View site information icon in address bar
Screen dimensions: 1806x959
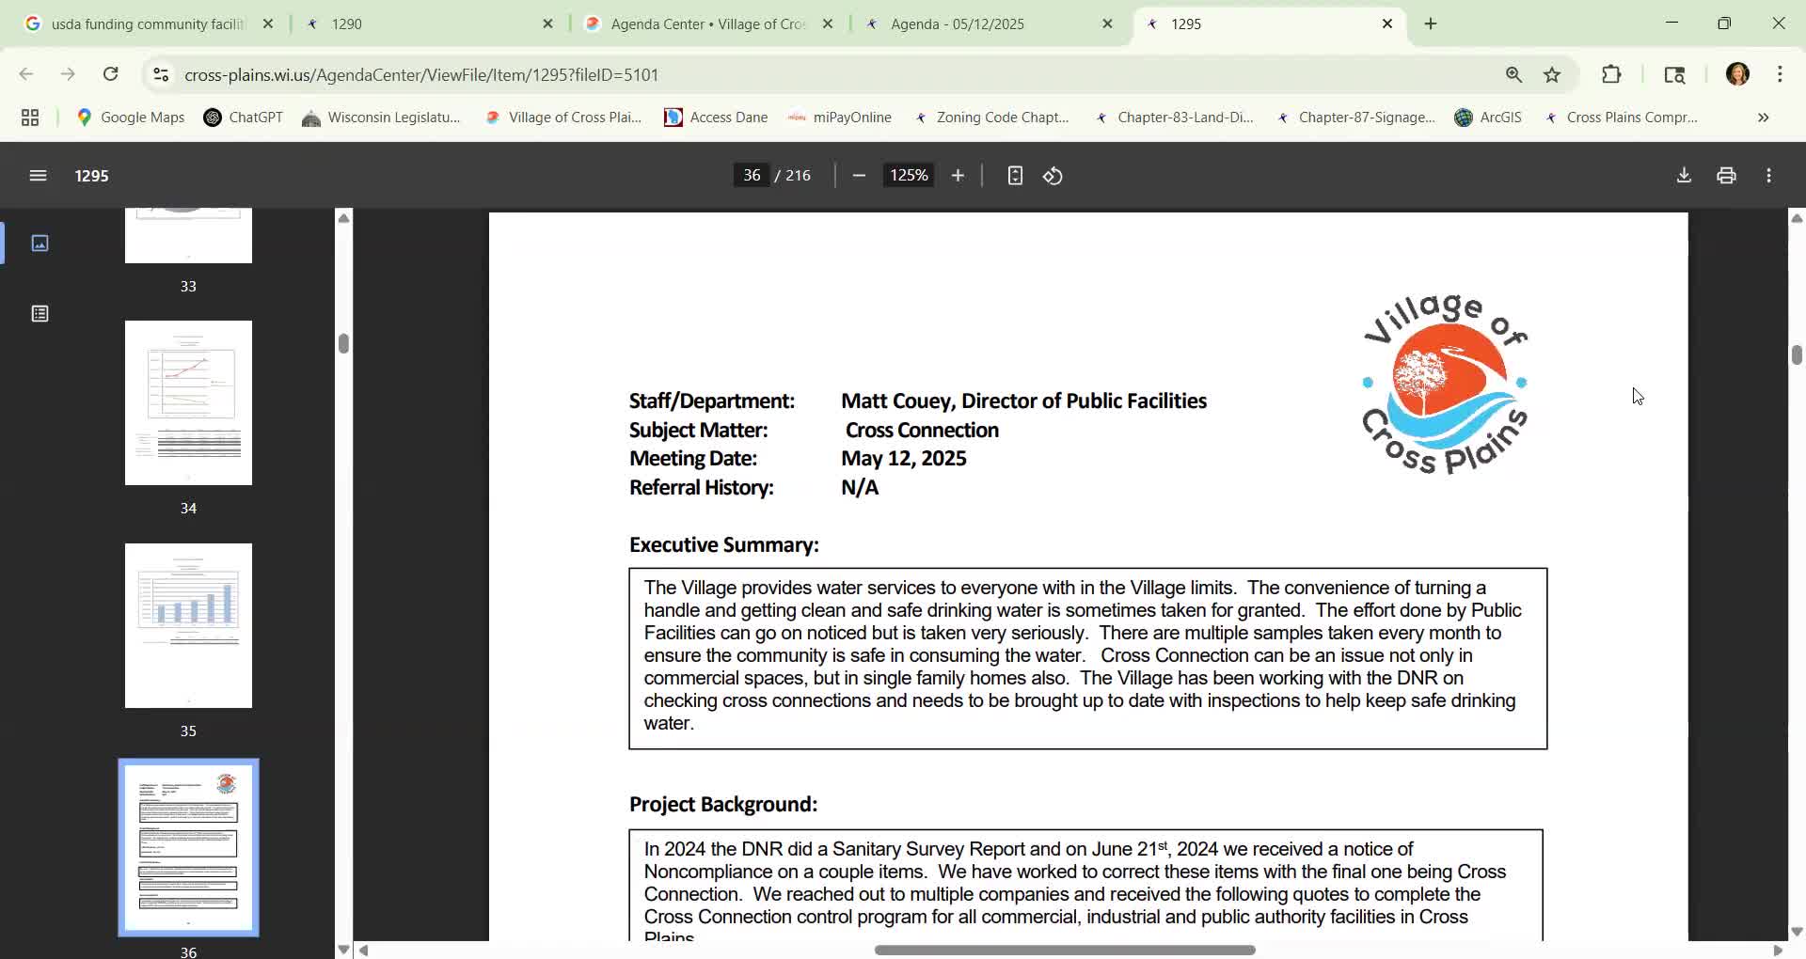click(x=161, y=74)
